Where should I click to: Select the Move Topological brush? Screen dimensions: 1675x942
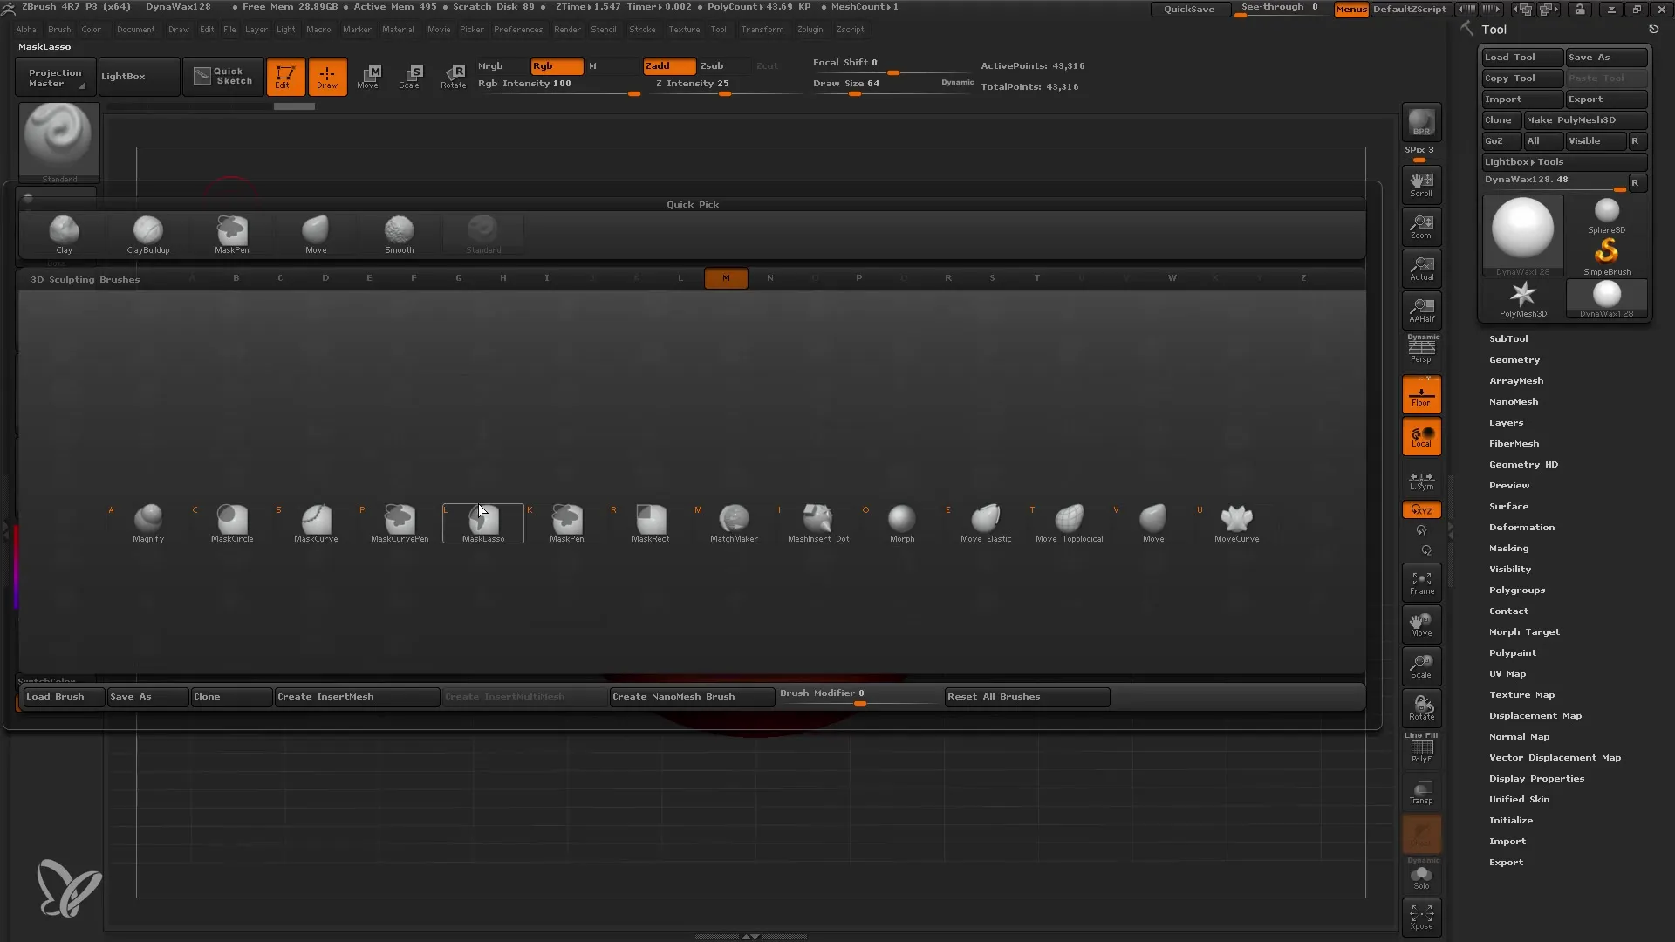1070,523
